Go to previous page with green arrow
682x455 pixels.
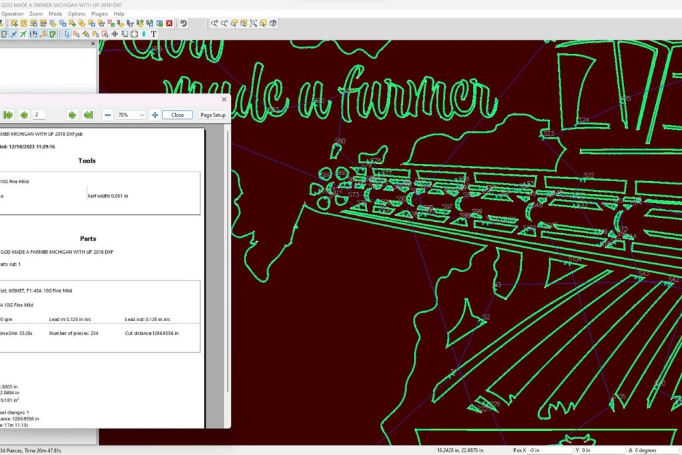24,115
